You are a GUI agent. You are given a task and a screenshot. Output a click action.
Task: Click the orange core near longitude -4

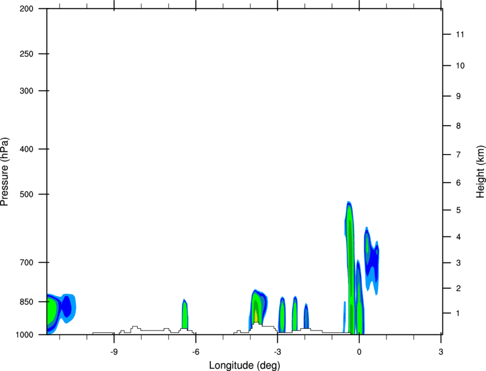[x=256, y=315]
